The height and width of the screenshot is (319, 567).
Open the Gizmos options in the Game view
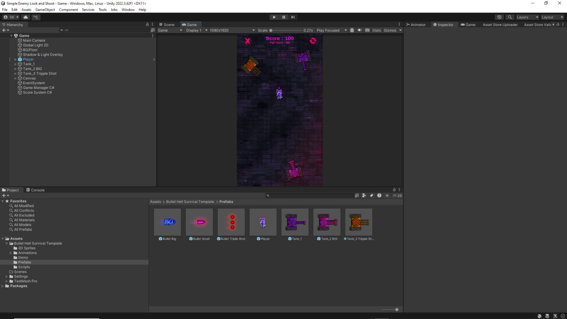(391, 30)
